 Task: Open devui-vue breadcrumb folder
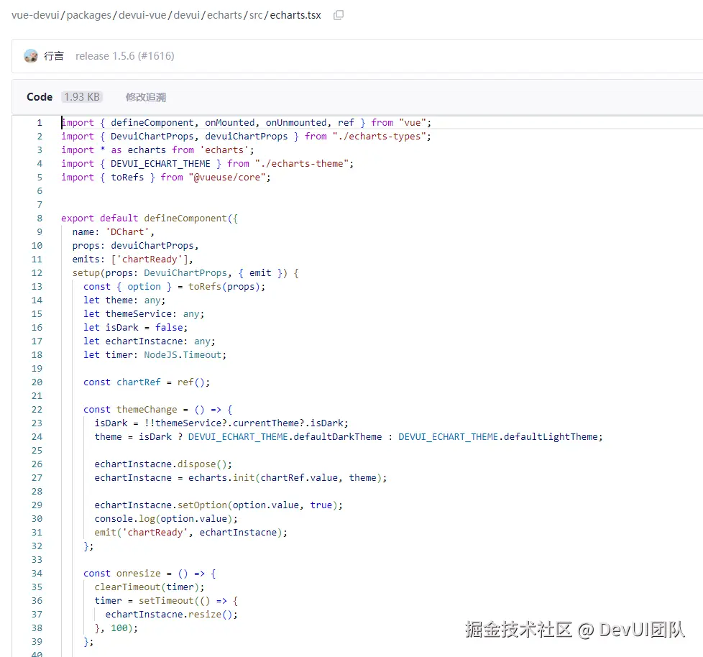pyautogui.click(x=142, y=15)
